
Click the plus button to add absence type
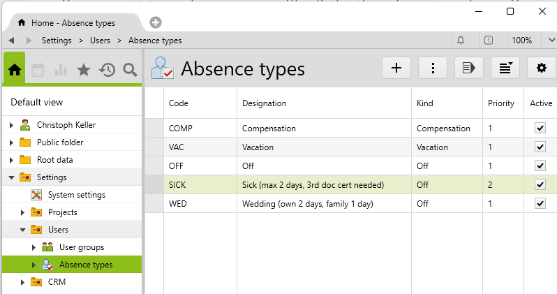click(x=396, y=68)
